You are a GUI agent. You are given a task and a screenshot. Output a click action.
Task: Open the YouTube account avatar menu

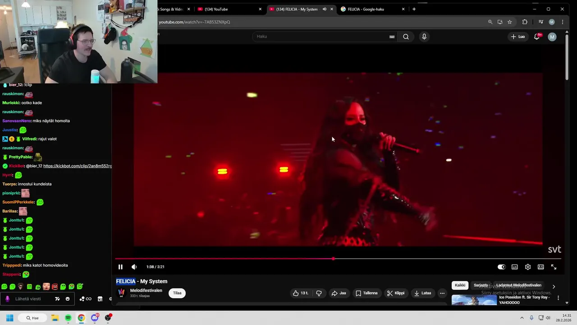tap(552, 37)
